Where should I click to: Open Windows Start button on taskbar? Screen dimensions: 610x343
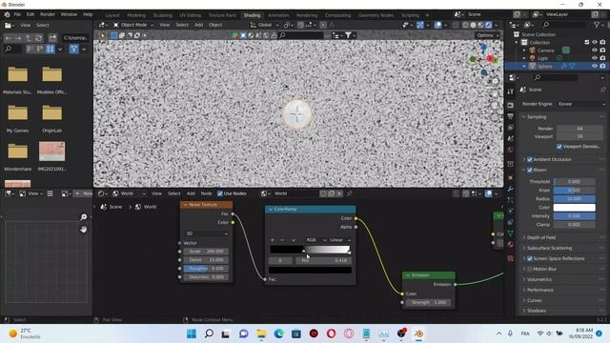(x=192, y=333)
